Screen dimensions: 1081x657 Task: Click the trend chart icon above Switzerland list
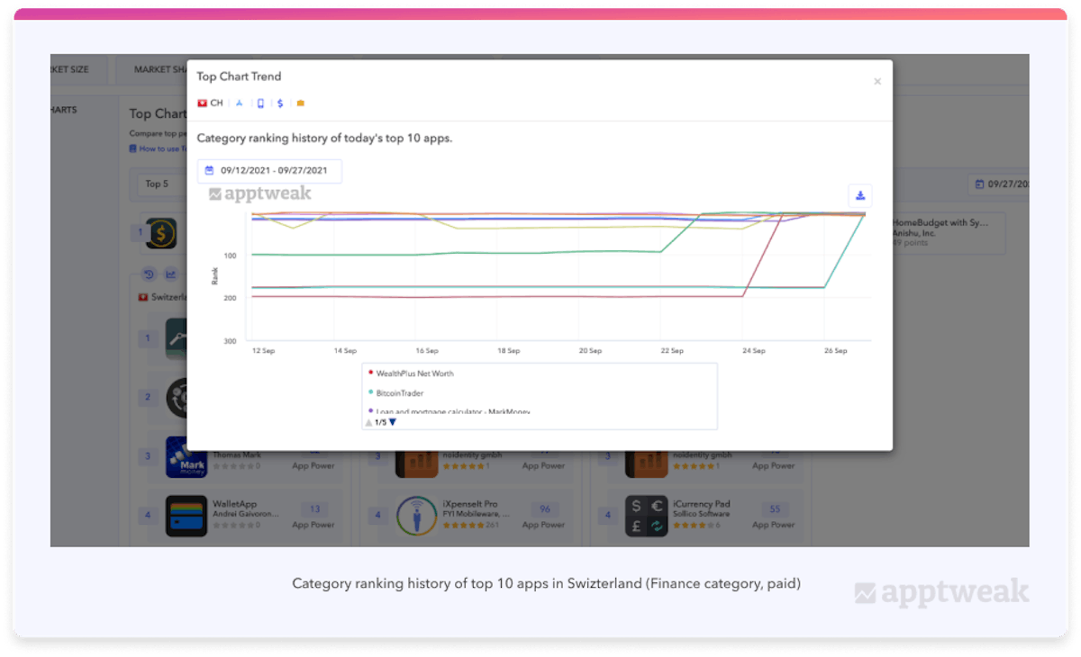point(170,274)
